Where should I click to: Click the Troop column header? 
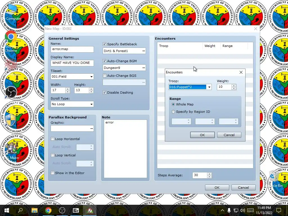click(x=180, y=46)
